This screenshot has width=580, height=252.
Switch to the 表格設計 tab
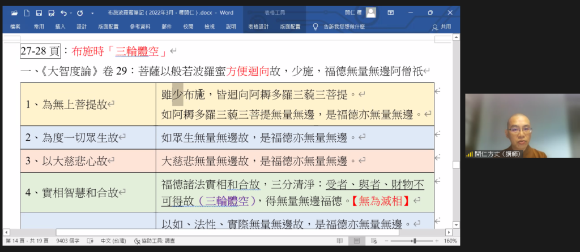click(x=258, y=26)
